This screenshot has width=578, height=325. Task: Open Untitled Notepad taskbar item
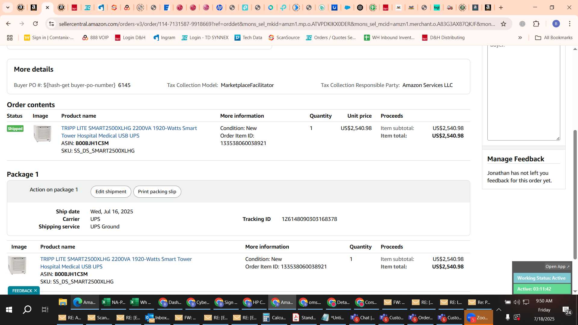333,317
